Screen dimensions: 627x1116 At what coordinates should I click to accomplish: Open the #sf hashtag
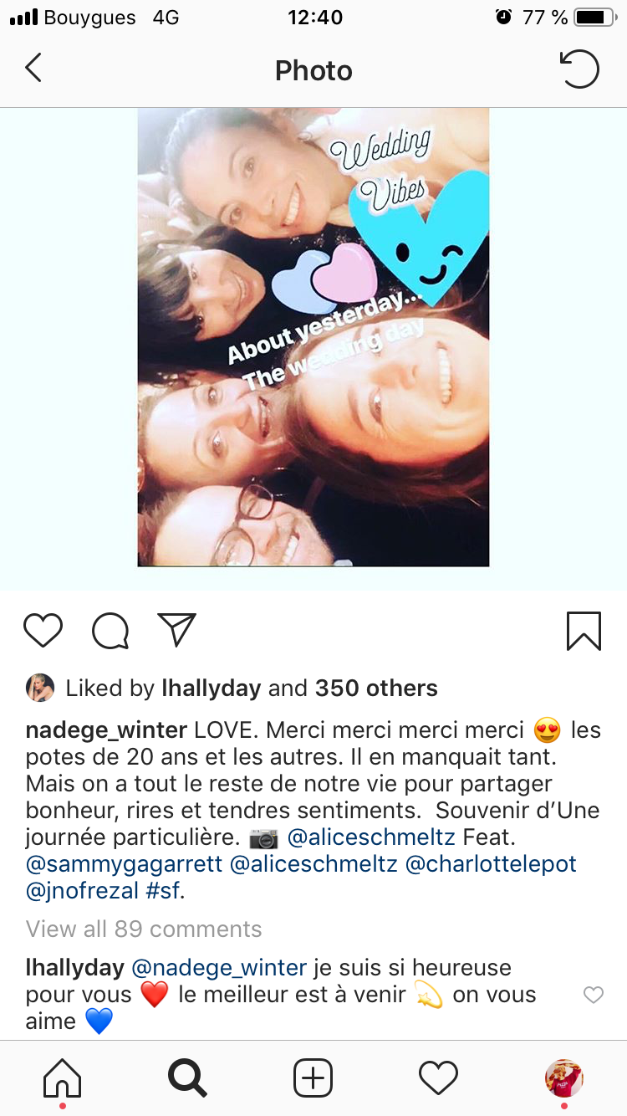coord(162,891)
